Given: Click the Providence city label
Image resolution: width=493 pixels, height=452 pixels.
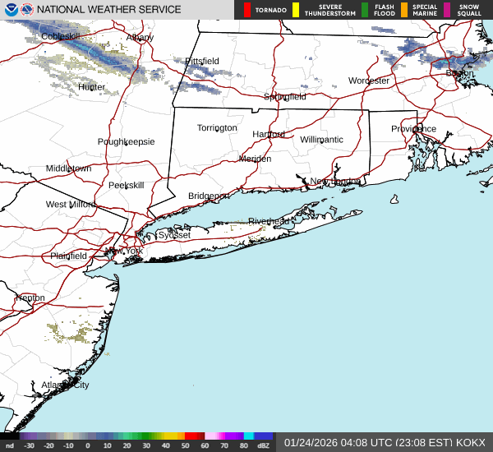Looking at the screenshot, I should coord(413,129).
